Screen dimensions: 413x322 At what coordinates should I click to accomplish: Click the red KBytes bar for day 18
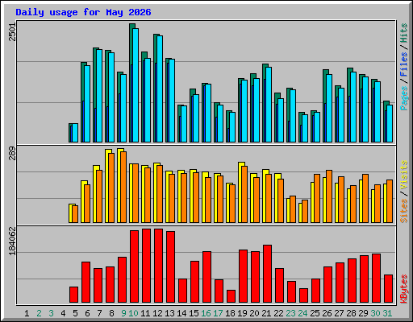pyautogui.click(x=232, y=296)
